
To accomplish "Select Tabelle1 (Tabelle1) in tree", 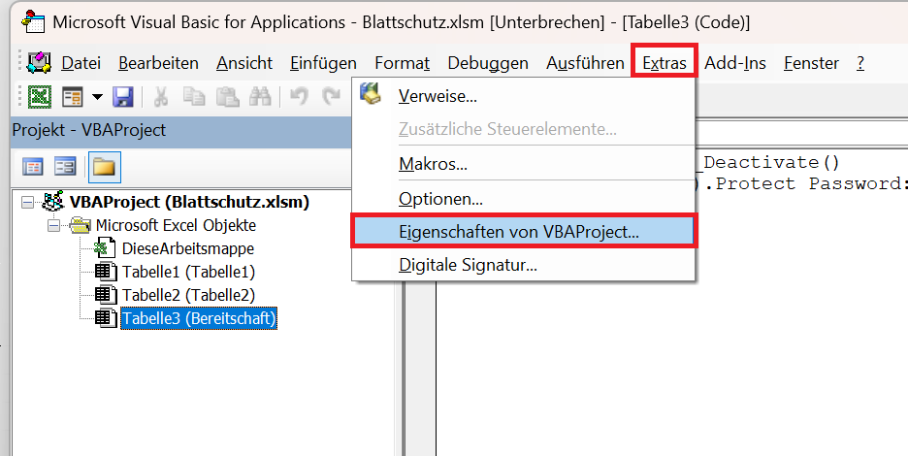I will point(189,272).
